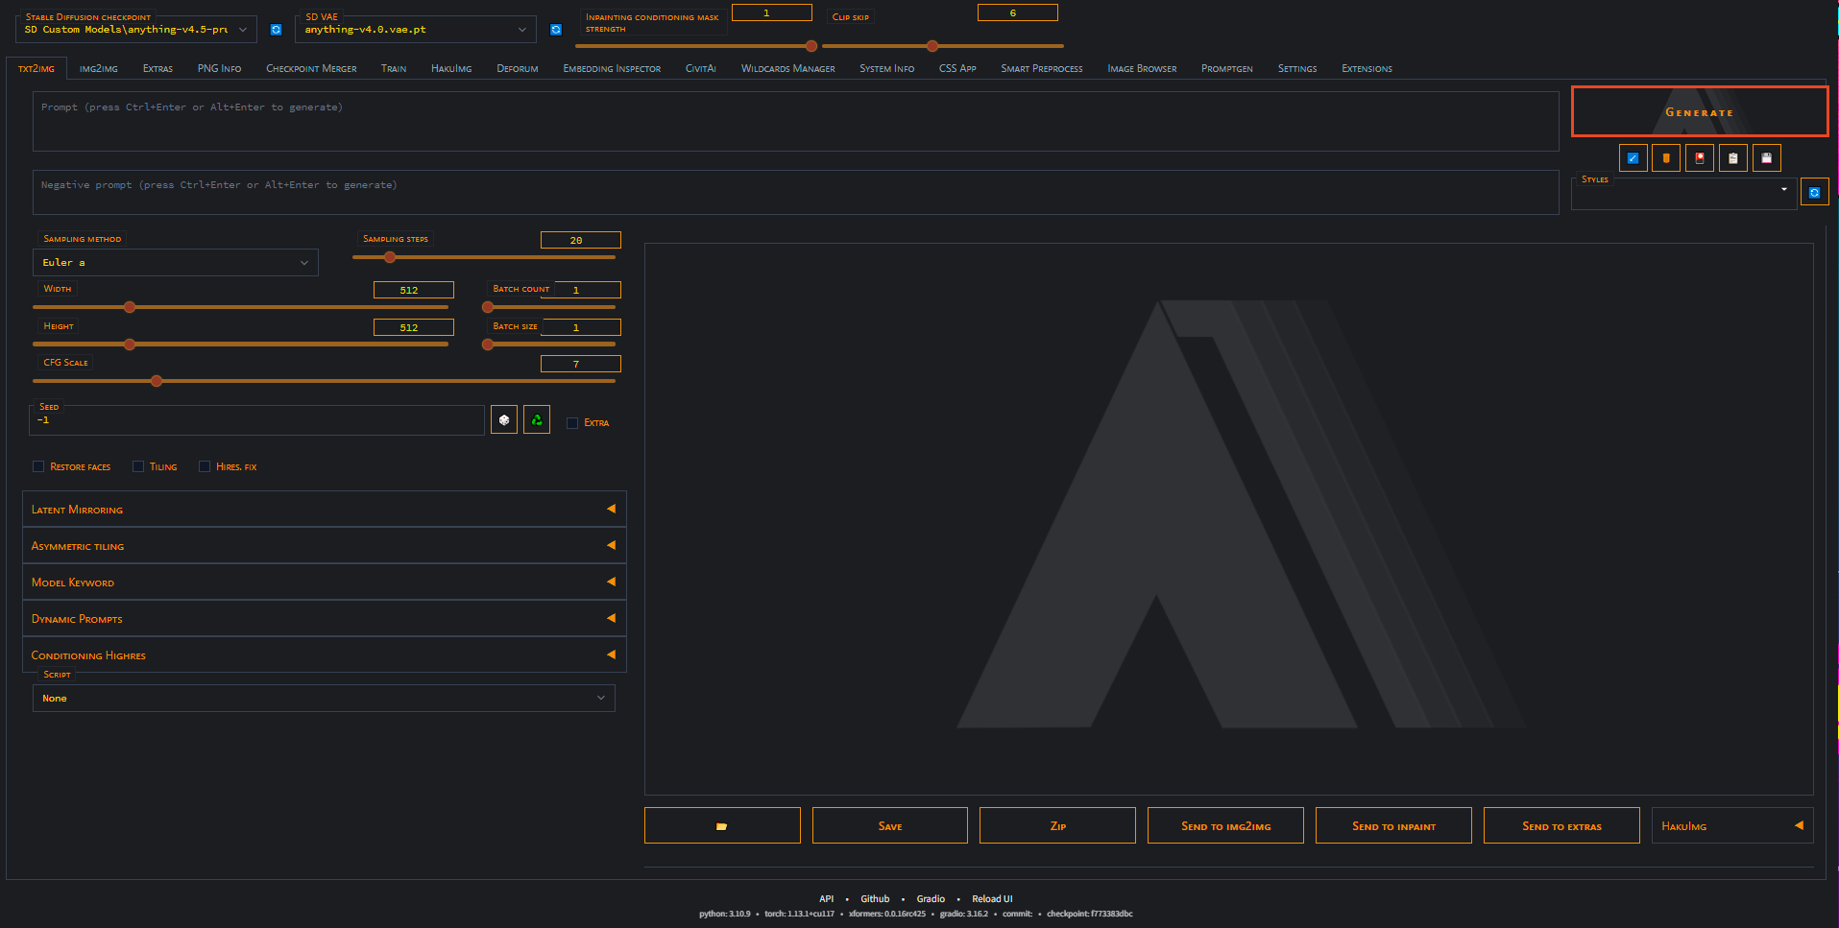The width and height of the screenshot is (1839, 928).
Task: Enable the Tiling checkbox
Action: [x=138, y=466]
